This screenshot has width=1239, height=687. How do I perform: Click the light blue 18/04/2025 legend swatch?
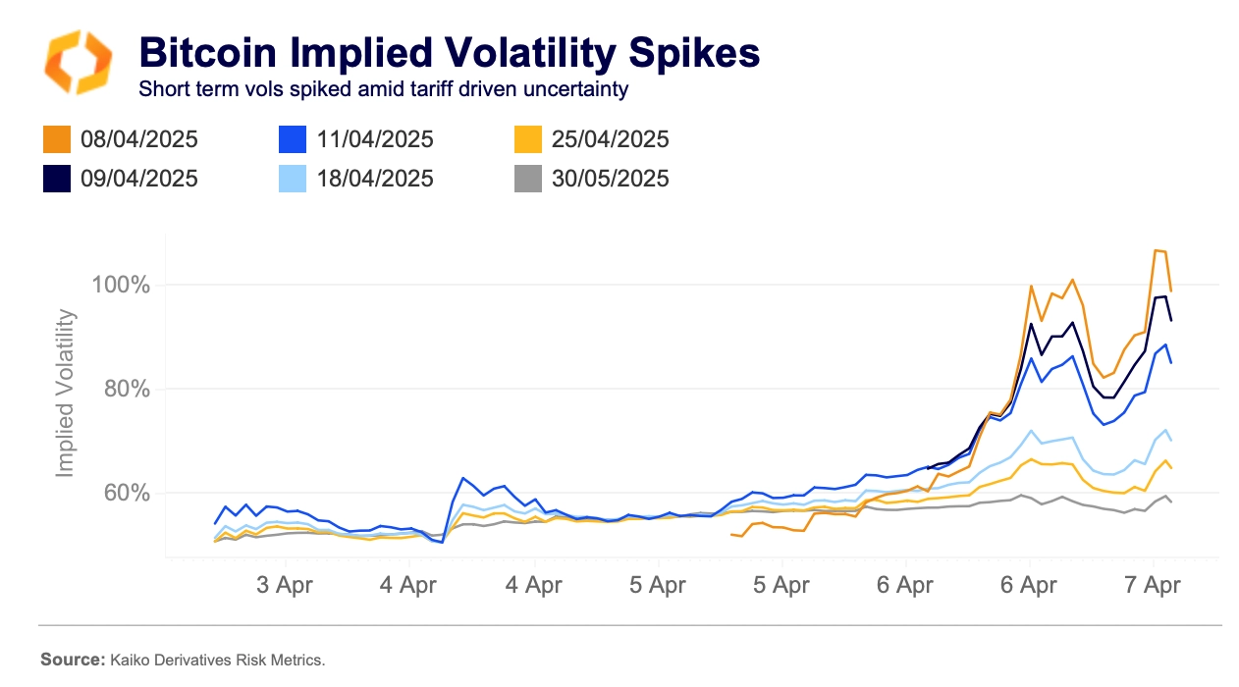[x=293, y=179]
